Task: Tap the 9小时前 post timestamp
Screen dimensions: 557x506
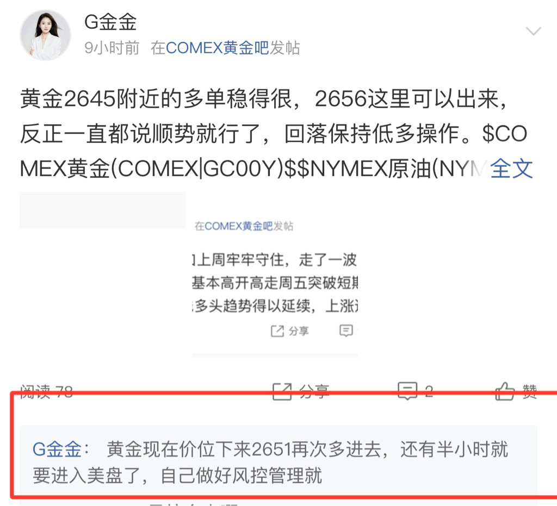Action: click(x=112, y=48)
